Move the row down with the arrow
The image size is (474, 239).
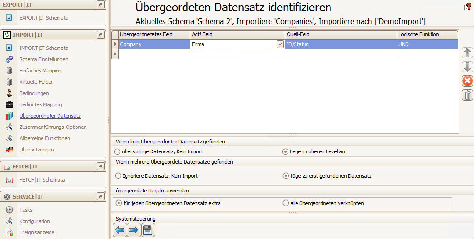click(x=467, y=67)
